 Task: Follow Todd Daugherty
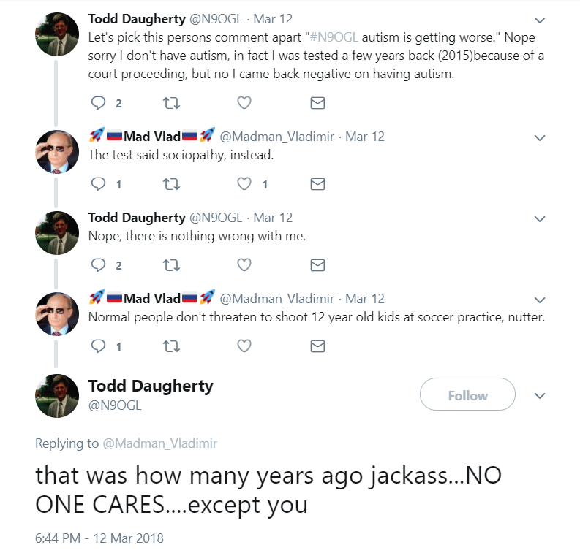click(x=467, y=395)
